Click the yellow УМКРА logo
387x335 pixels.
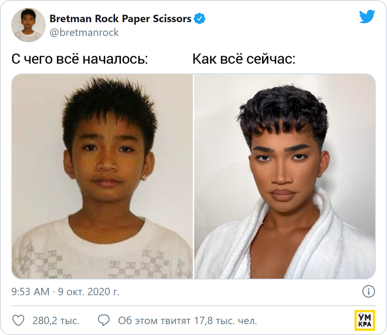[365, 321]
